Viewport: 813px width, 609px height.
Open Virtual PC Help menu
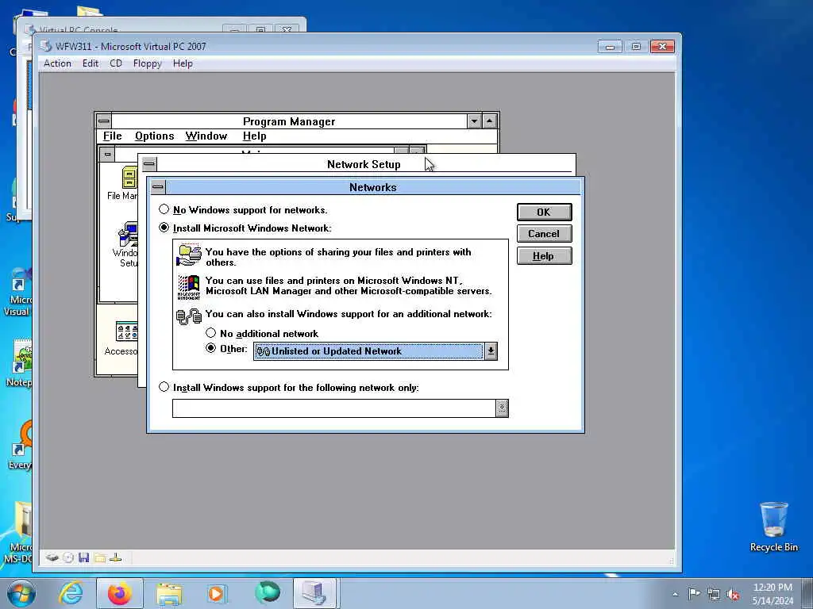183,63
